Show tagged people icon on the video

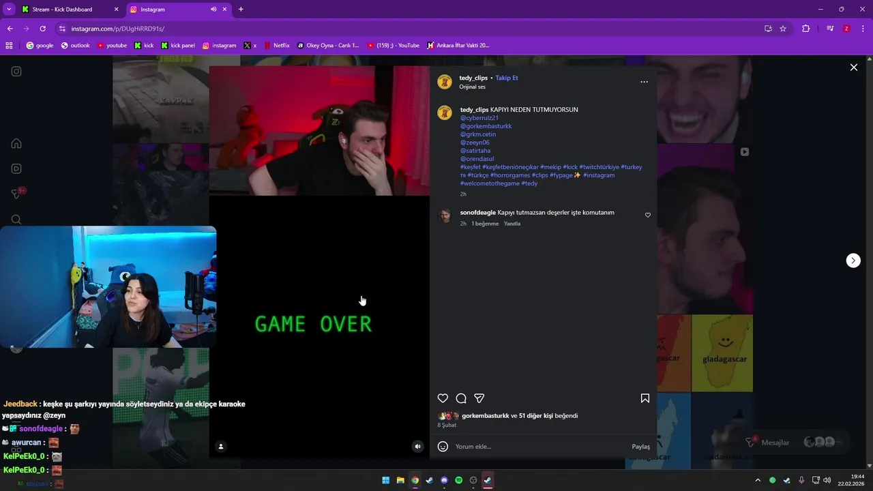coord(220,447)
